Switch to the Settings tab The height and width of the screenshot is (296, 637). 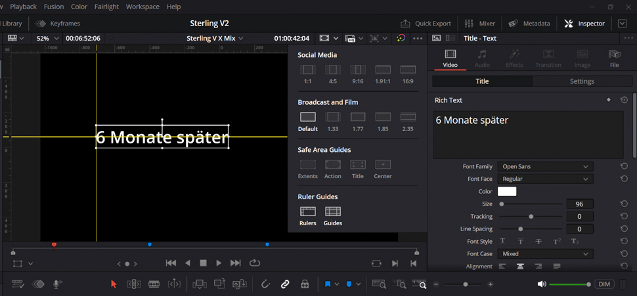pos(582,81)
